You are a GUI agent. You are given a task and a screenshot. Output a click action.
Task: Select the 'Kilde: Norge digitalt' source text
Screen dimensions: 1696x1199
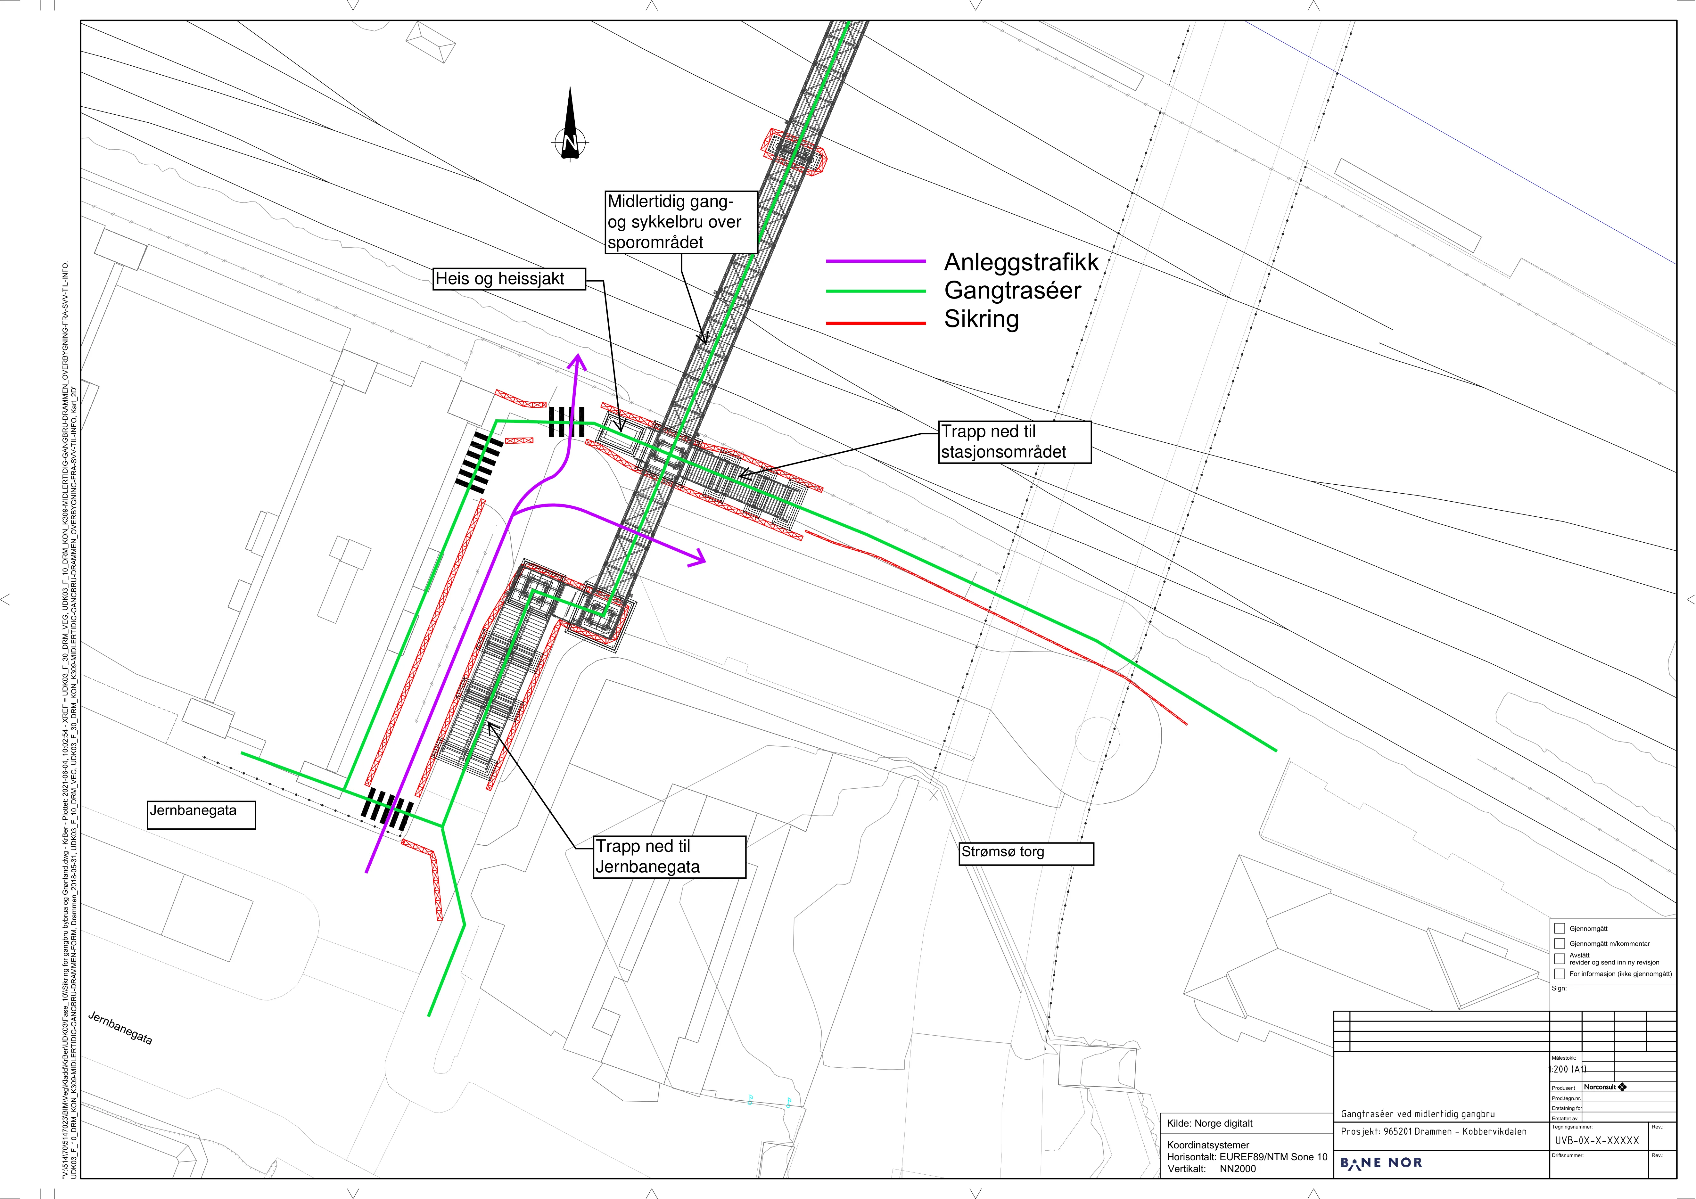pos(1210,1124)
